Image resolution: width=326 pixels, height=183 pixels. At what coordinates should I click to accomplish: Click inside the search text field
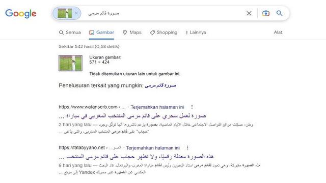tap(162, 13)
